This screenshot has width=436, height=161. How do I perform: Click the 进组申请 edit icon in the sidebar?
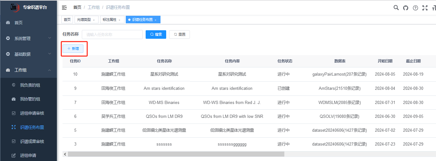(x=14, y=155)
